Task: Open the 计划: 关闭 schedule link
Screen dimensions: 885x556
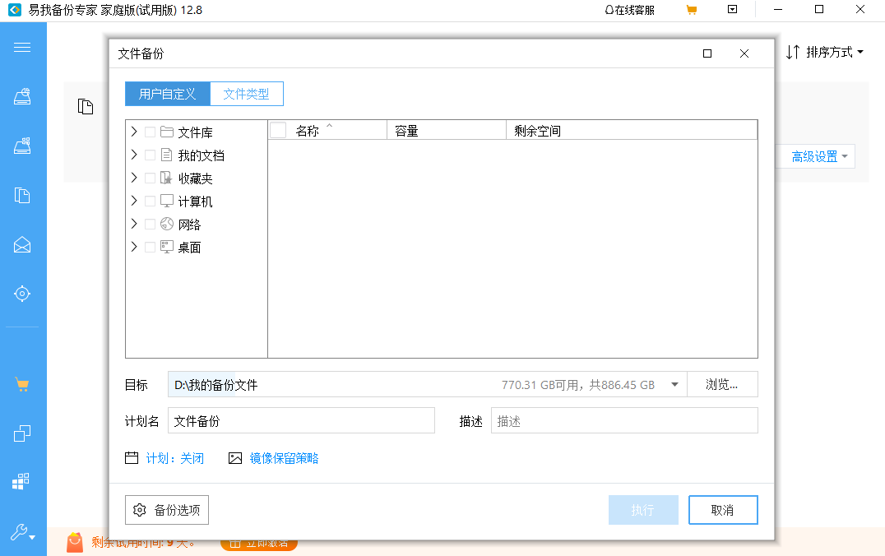Action: click(174, 458)
